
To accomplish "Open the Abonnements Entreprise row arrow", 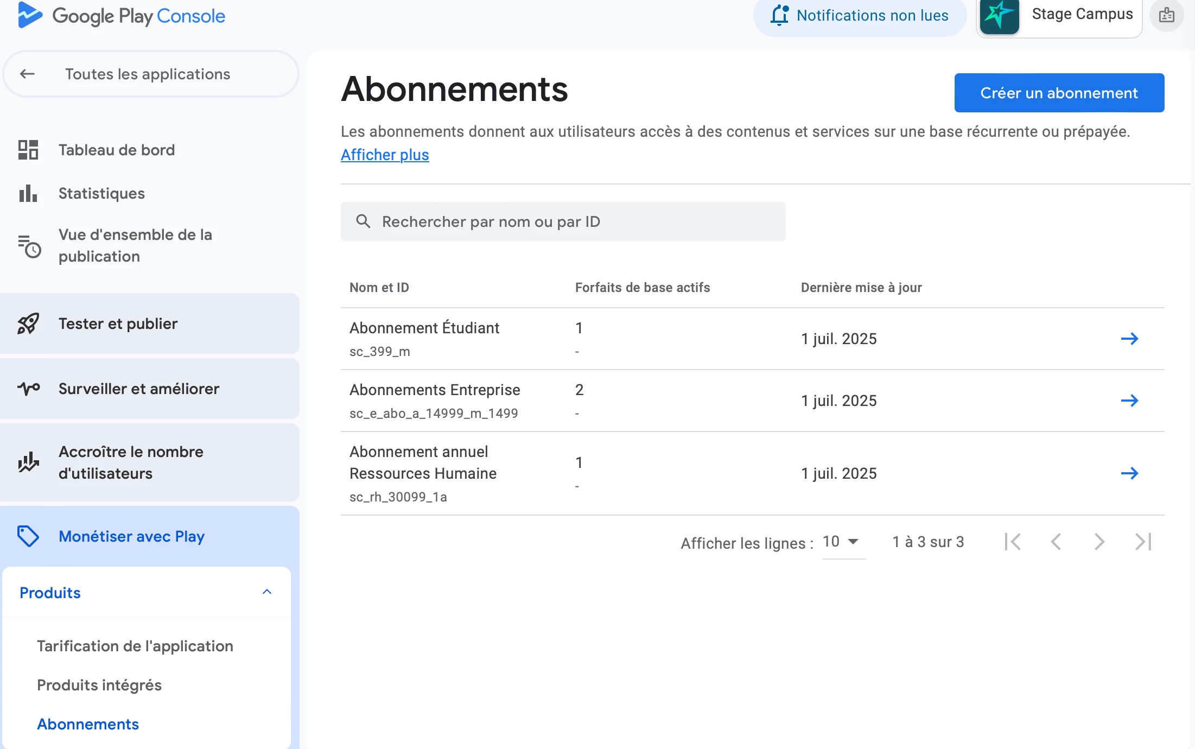I will coord(1129,401).
